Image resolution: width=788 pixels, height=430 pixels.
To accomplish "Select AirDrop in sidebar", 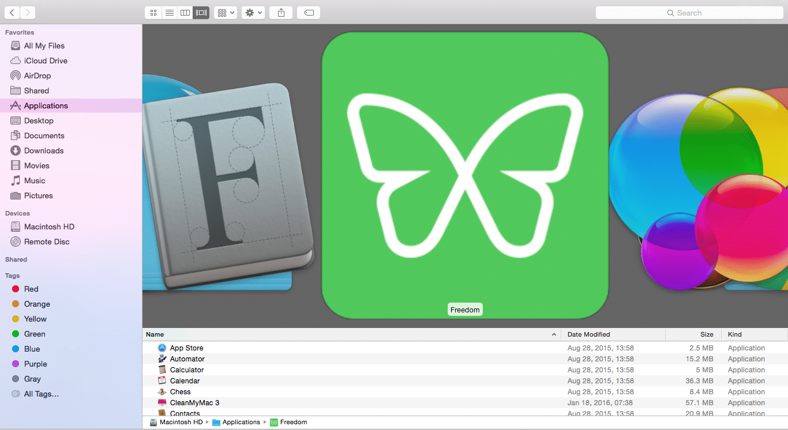I will tap(71, 76).
